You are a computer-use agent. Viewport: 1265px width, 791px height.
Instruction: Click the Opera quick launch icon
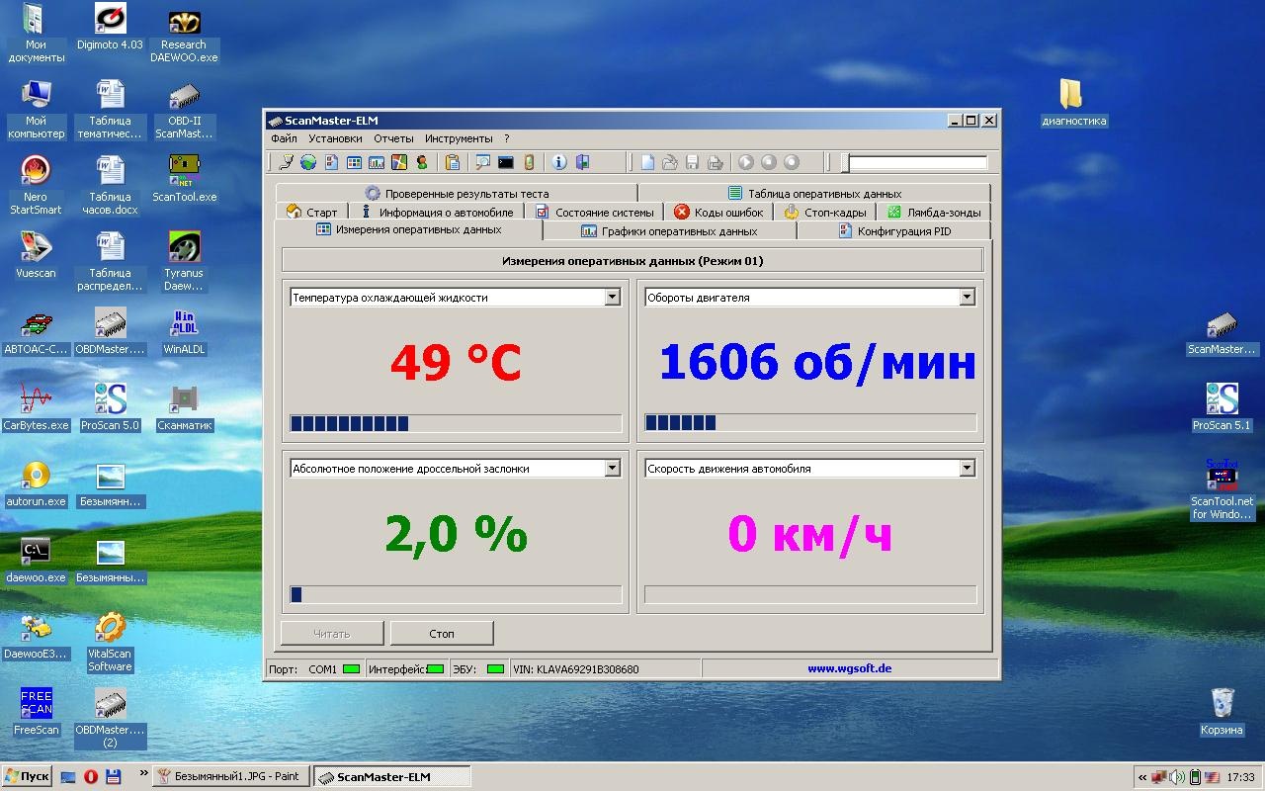click(x=90, y=776)
